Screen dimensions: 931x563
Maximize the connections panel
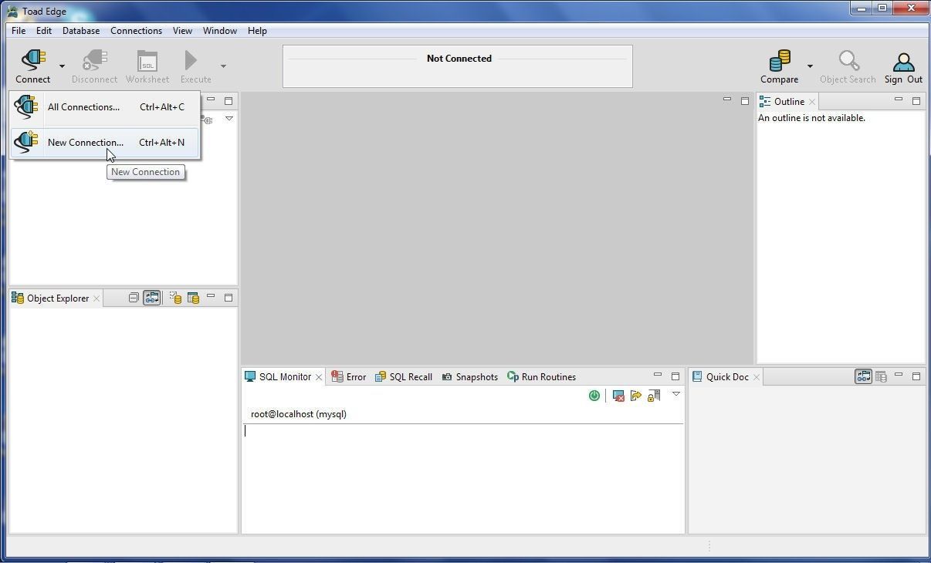click(x=229, y=101)
